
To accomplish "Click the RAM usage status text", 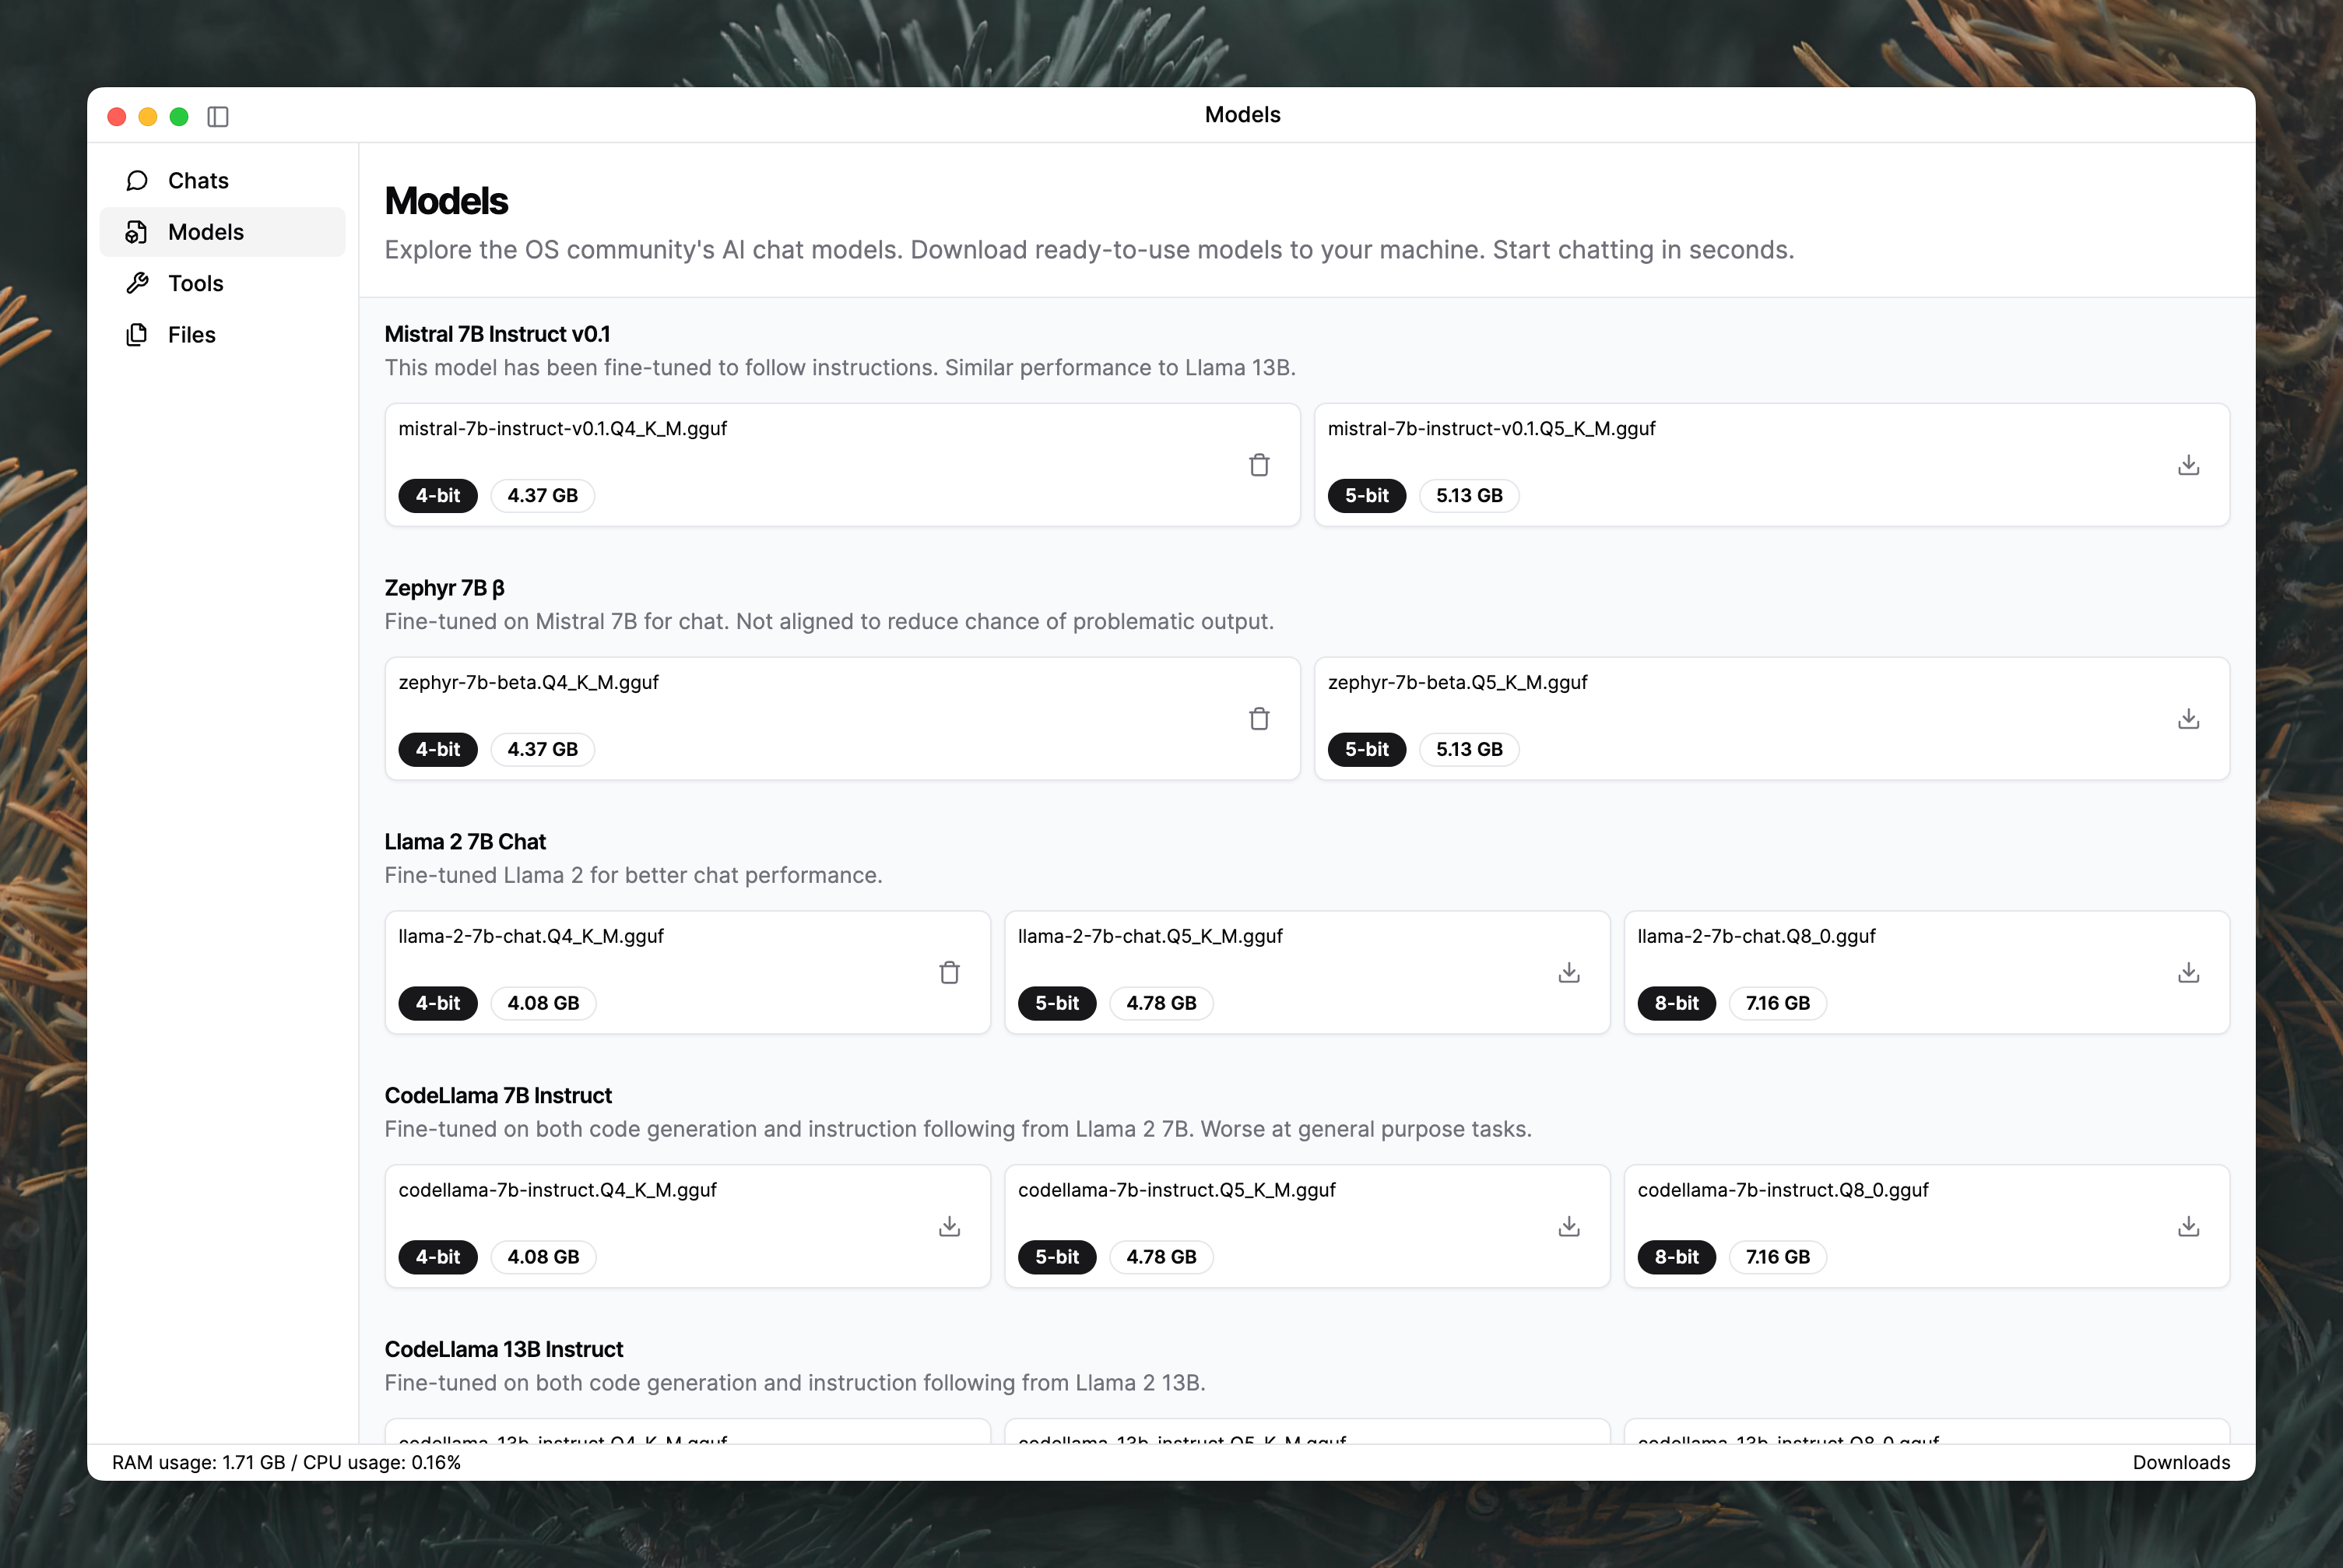I will pos(286,1462).
